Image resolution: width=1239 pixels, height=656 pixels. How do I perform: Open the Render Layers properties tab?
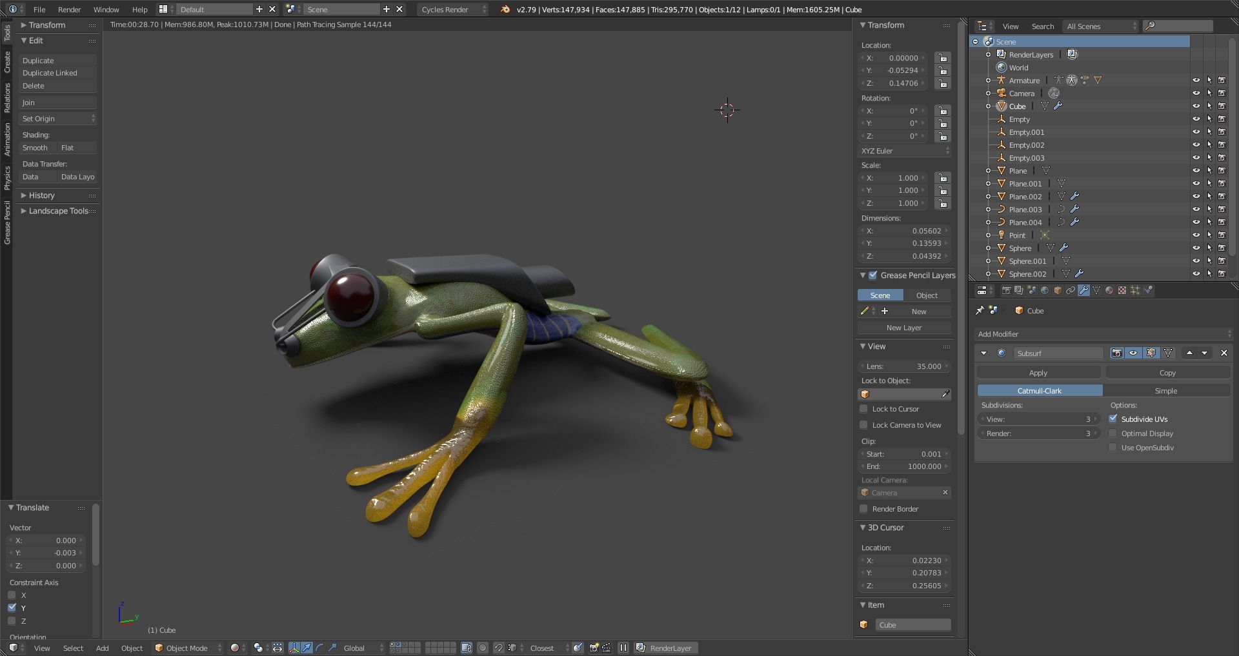point(1019,290)
